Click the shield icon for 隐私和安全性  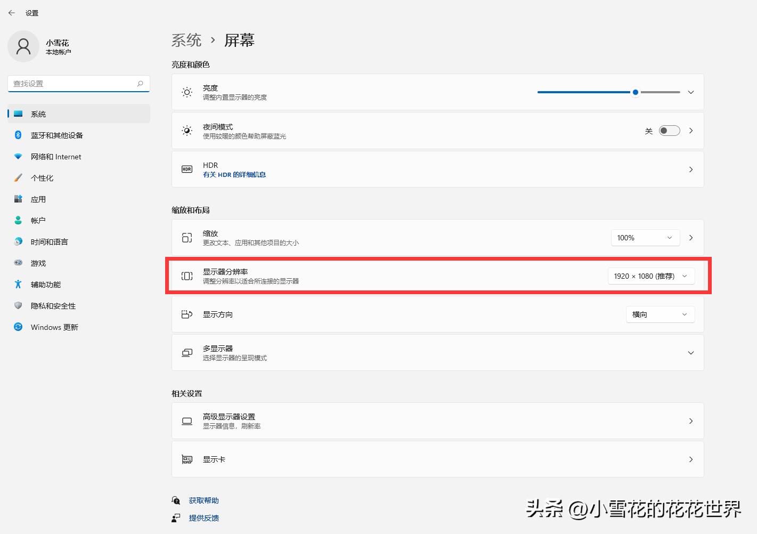point(18,306)
